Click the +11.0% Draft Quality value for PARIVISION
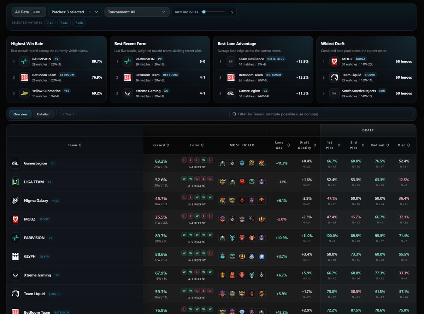Viewport: 424px width, 314px height. coord(307,236)
